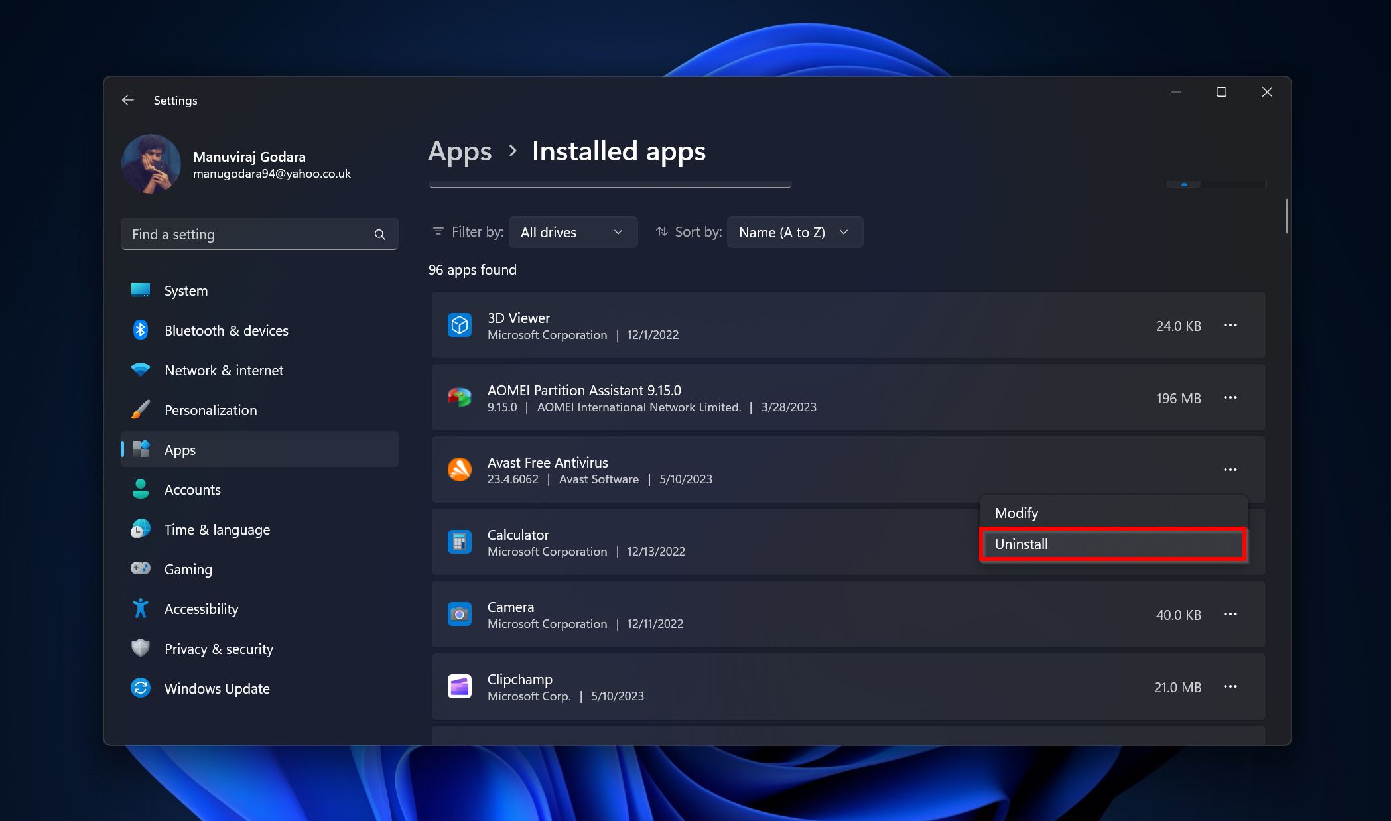Image resolution: width=1391 pixels, height=821 pixels.
Task: Open more options for 3D Viewer
Action: pyautogui.click(x=1230, y=326)
